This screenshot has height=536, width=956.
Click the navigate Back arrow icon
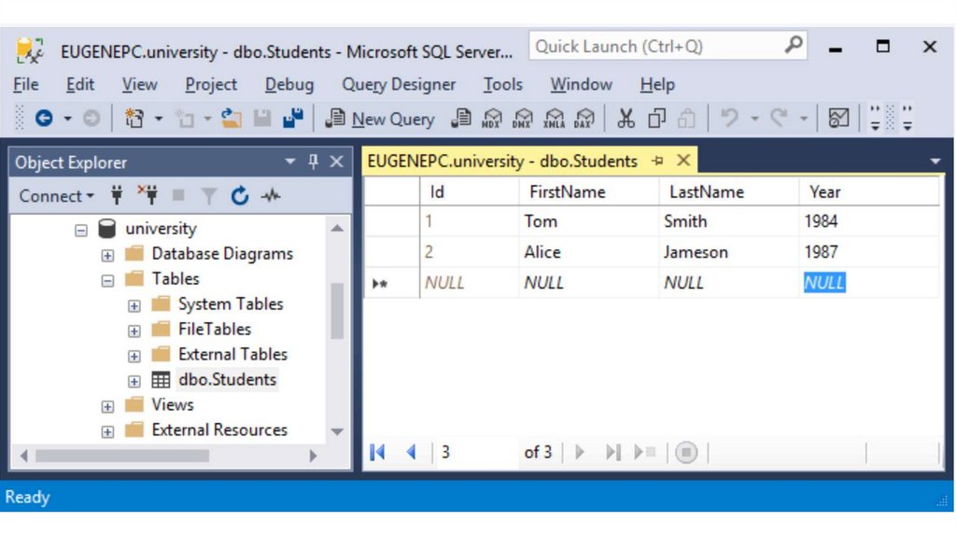click(x=44, y=118)
